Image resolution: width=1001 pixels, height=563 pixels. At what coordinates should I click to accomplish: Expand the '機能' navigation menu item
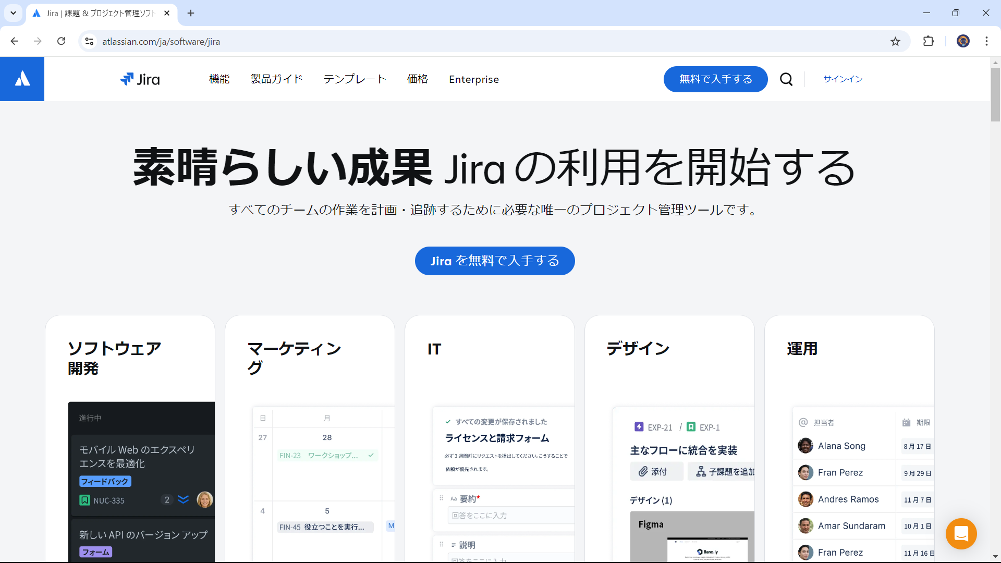point(219,79)
